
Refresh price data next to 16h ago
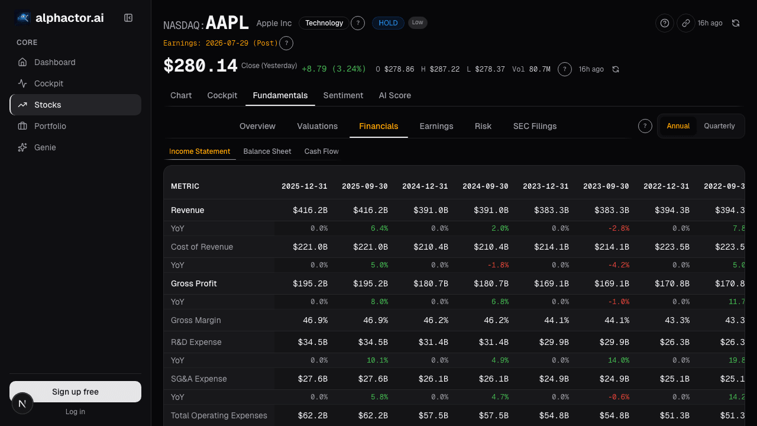click(x=616, y=69)
